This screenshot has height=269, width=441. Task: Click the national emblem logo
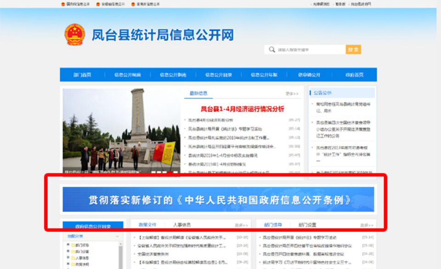click(74, 35)
